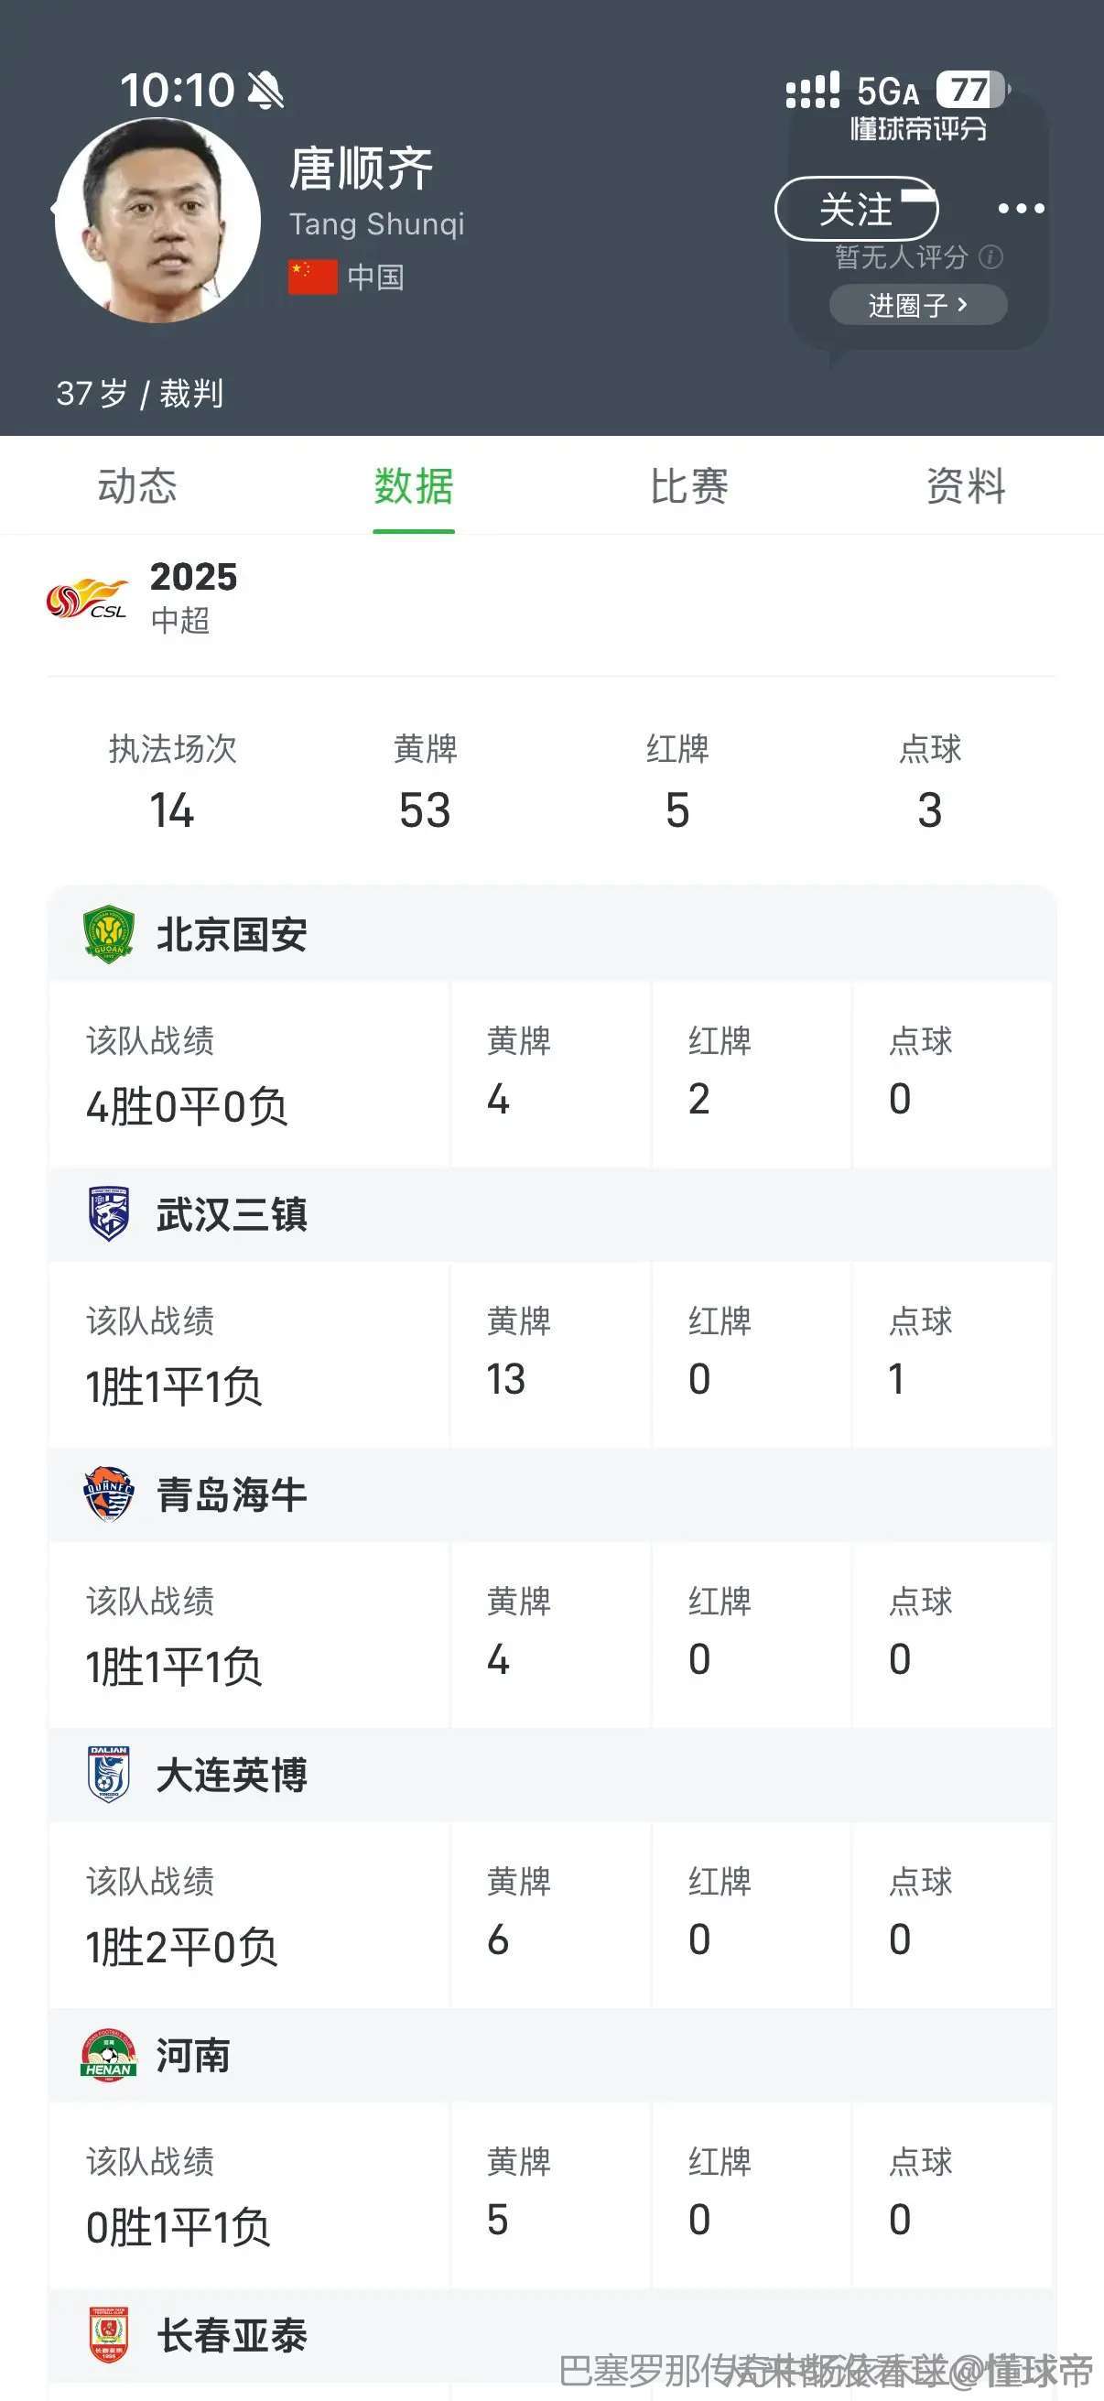Tap the Dalian Yingbo club crest
The width and height of the screenshot is (1104, 2401).
click(x=109, y=1774)
